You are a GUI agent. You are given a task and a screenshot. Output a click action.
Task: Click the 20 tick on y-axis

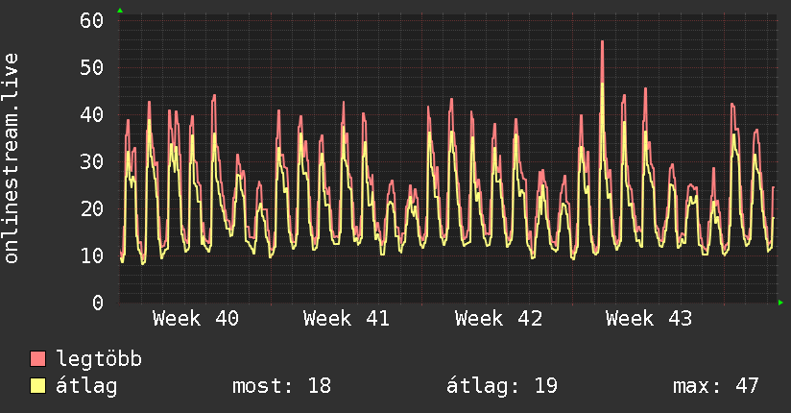(x=91, y=208)
